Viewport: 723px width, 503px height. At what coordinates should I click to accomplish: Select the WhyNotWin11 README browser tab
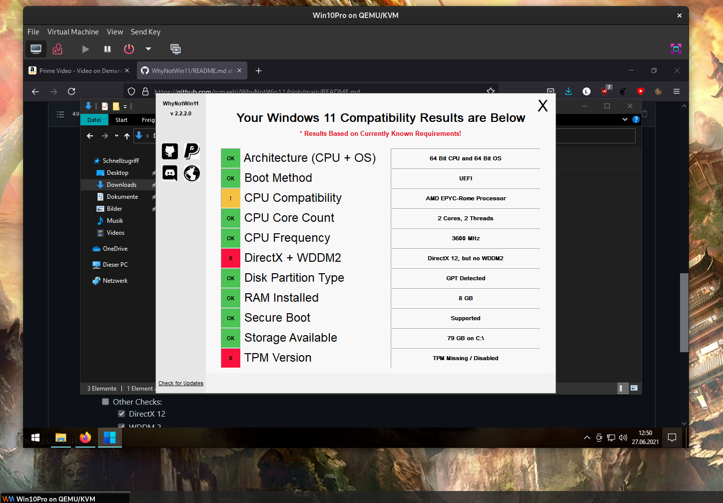(x=191, y=71)
